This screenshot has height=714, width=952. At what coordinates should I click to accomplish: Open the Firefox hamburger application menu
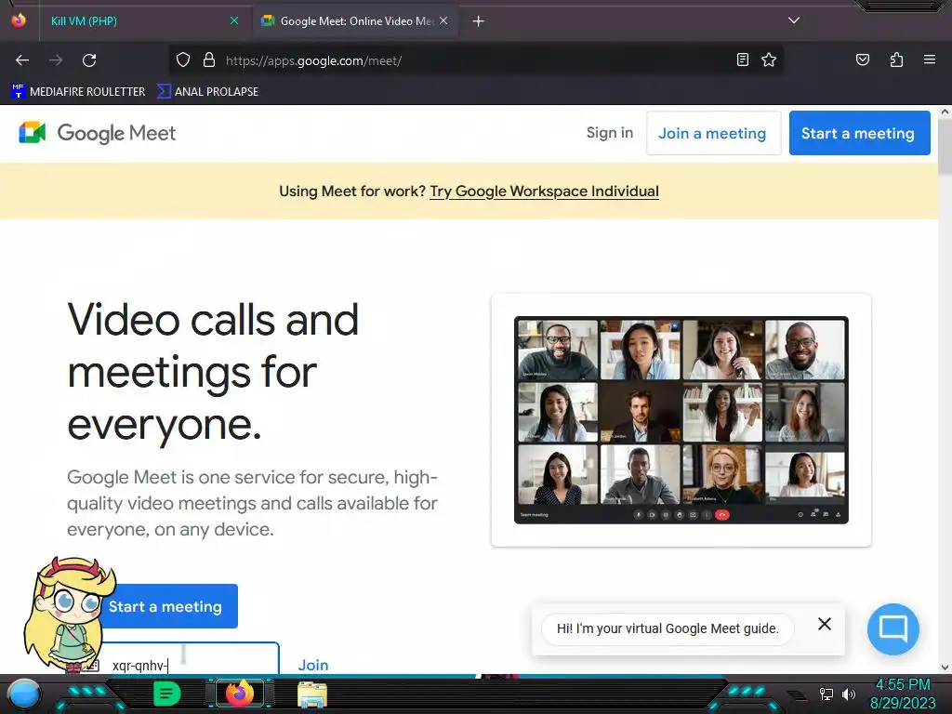point(929,60)
